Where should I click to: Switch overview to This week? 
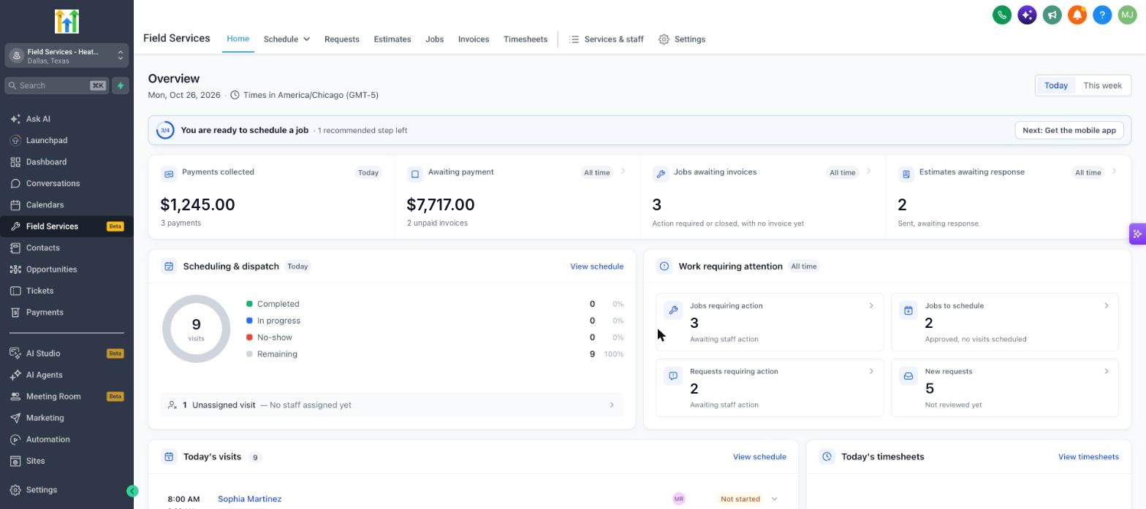coord(1102,85)
